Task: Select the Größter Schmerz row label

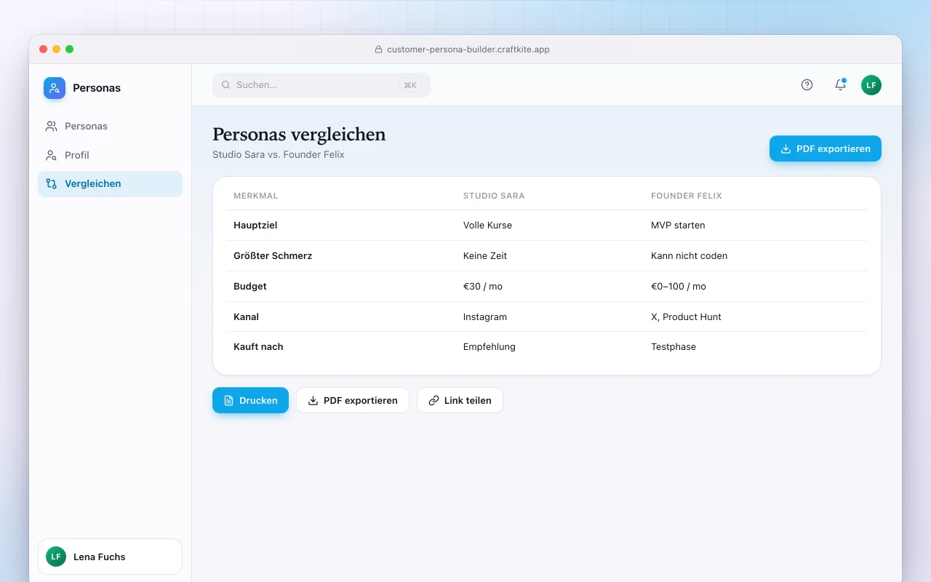Action: click(273, 256)
